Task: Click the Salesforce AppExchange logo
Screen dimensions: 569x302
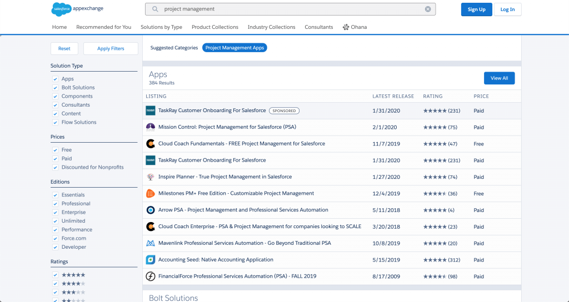Action: point(77,9)
